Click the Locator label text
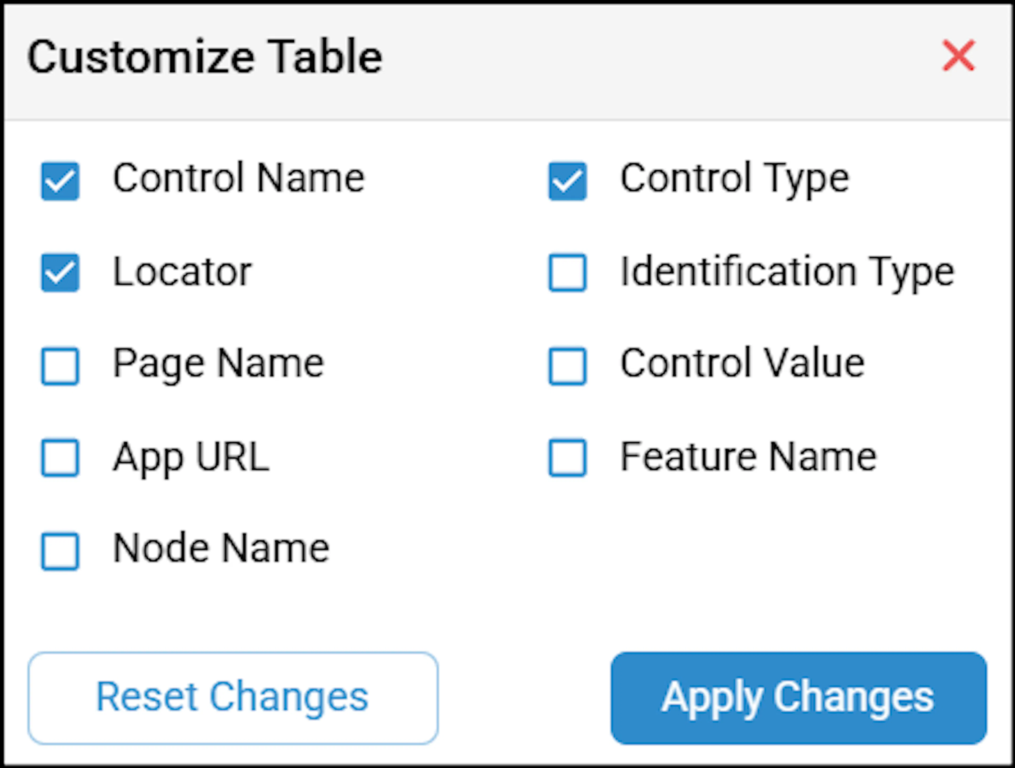The image size is (1015, 768). 183,272
